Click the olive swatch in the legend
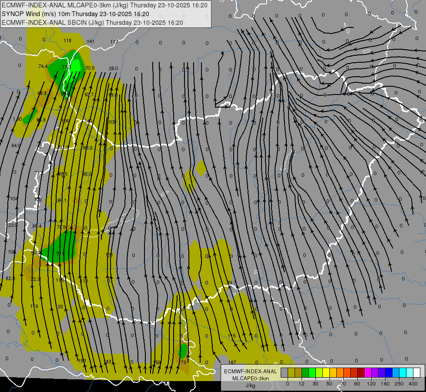This screenshot has height=392, width=426. [291, 372]
